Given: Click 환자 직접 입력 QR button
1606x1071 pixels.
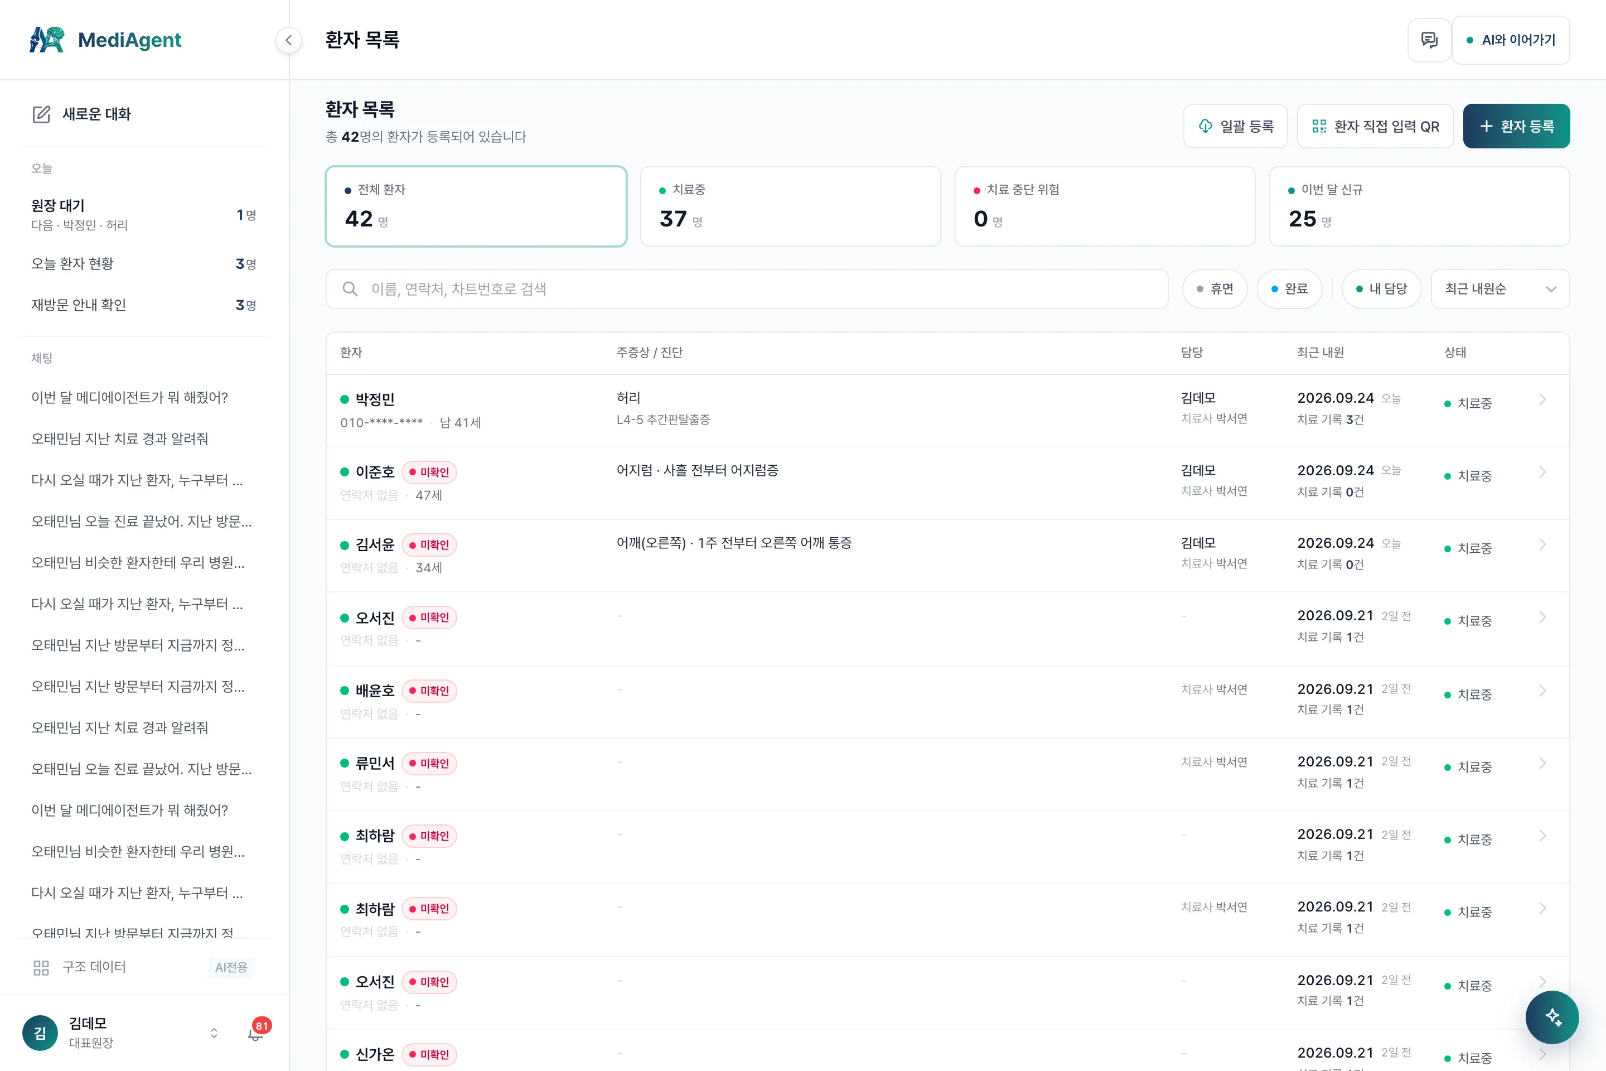Looking at the screenshot, I should (x=1375, y=127).
